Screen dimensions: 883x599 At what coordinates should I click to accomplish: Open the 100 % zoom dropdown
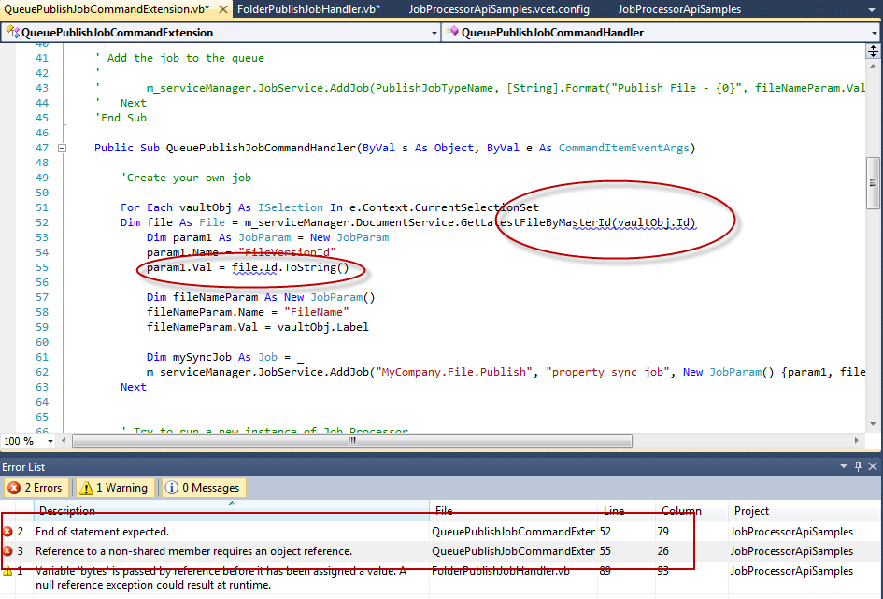coord(50,441)
